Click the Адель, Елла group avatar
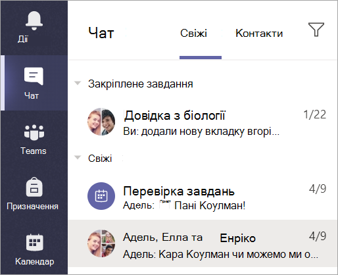The image size is (338, 275). point(101,243)
